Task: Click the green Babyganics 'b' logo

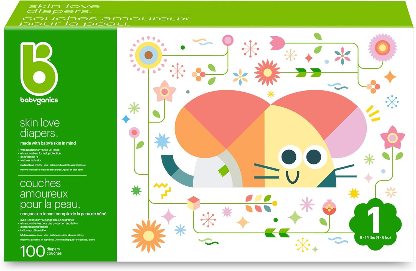Action: pos(39,69)
